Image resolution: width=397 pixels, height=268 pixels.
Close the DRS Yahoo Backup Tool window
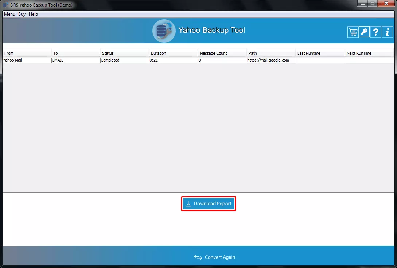click(x=386, y=4)
